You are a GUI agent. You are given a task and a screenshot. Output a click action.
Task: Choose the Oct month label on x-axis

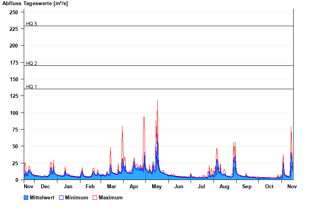click(269, 186)
